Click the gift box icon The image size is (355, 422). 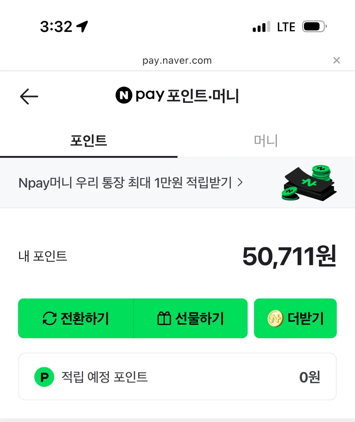point(164,318)
